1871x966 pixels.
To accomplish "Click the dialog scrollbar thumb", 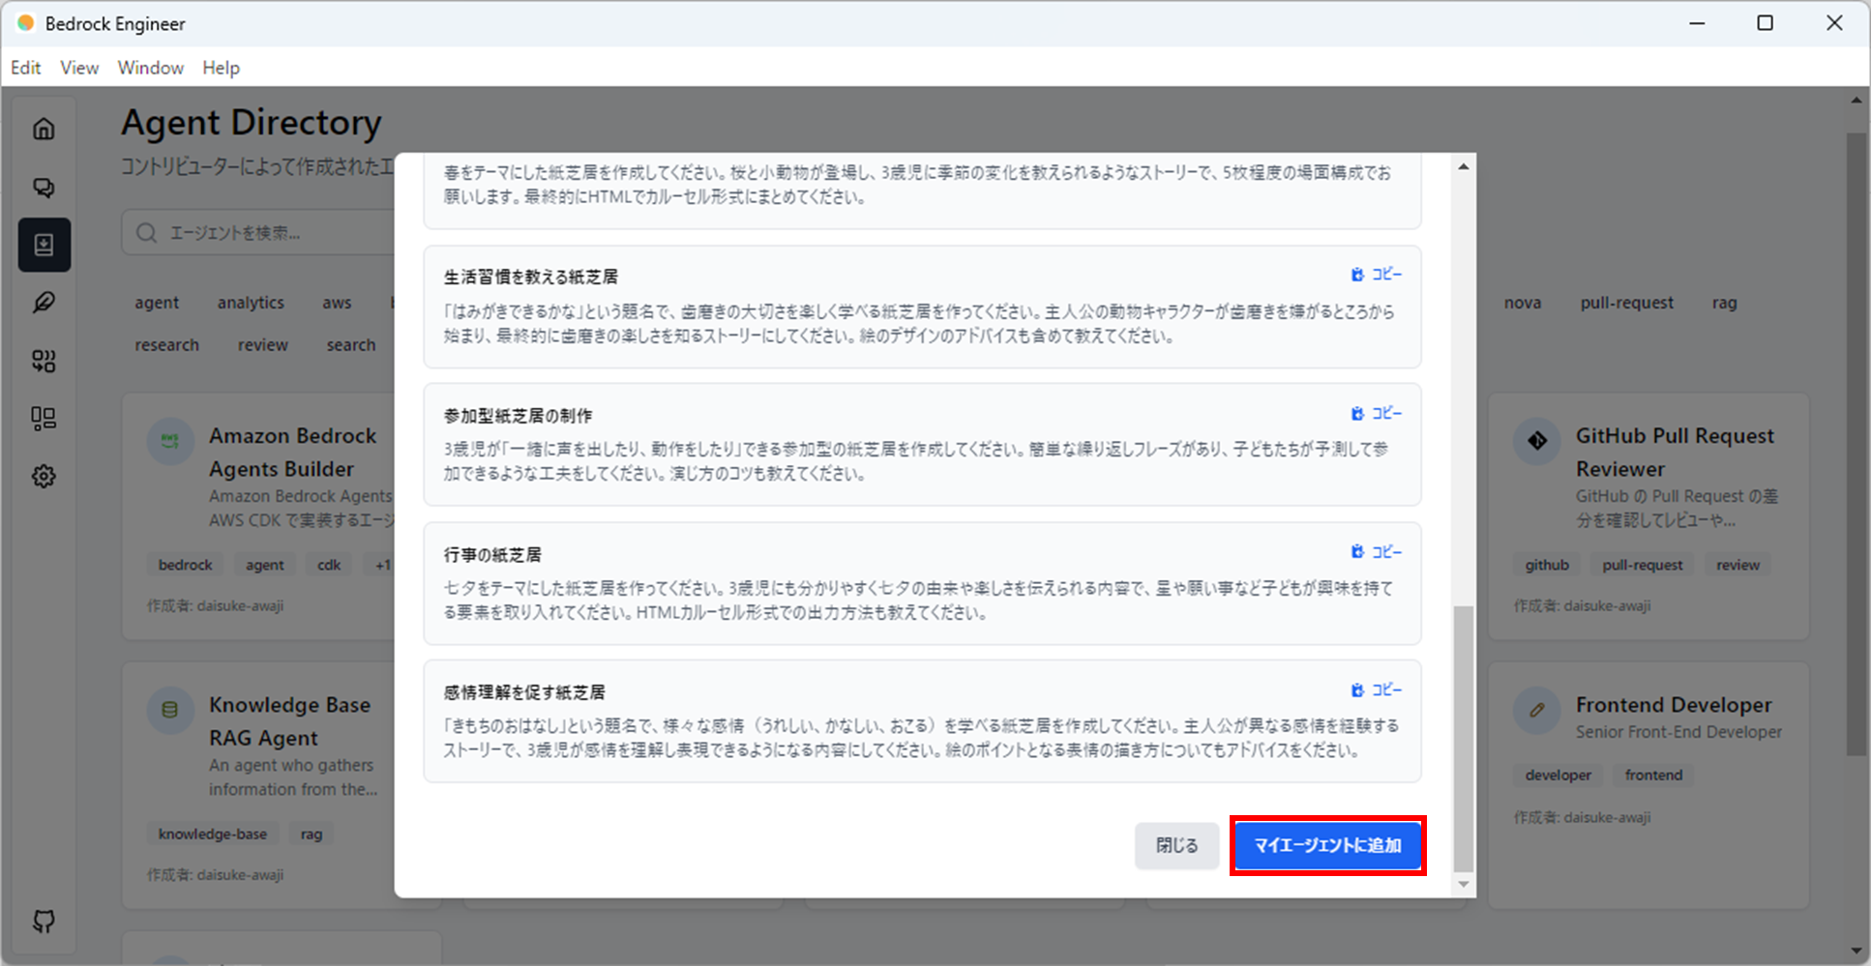I will tap(1464, 739).
